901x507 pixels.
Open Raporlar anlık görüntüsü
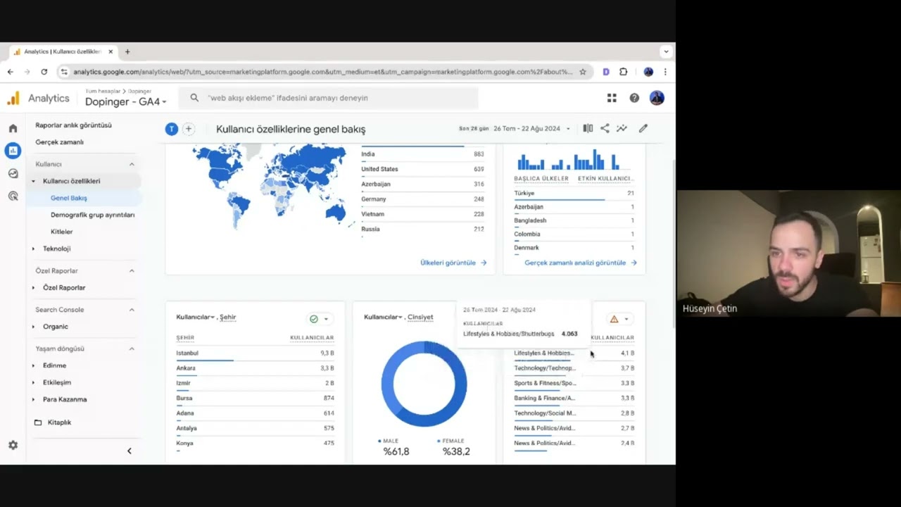point(73,125)
